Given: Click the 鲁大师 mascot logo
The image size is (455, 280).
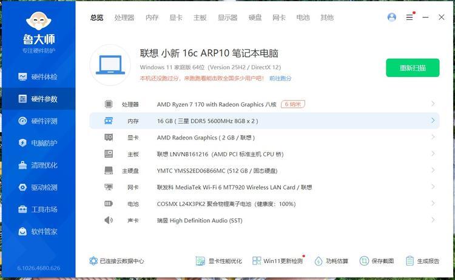Looking at the screenshot, I should pyautogui.click(x=39, y=21).
